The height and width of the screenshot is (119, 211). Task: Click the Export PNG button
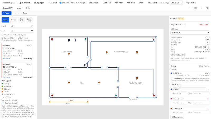191,3
